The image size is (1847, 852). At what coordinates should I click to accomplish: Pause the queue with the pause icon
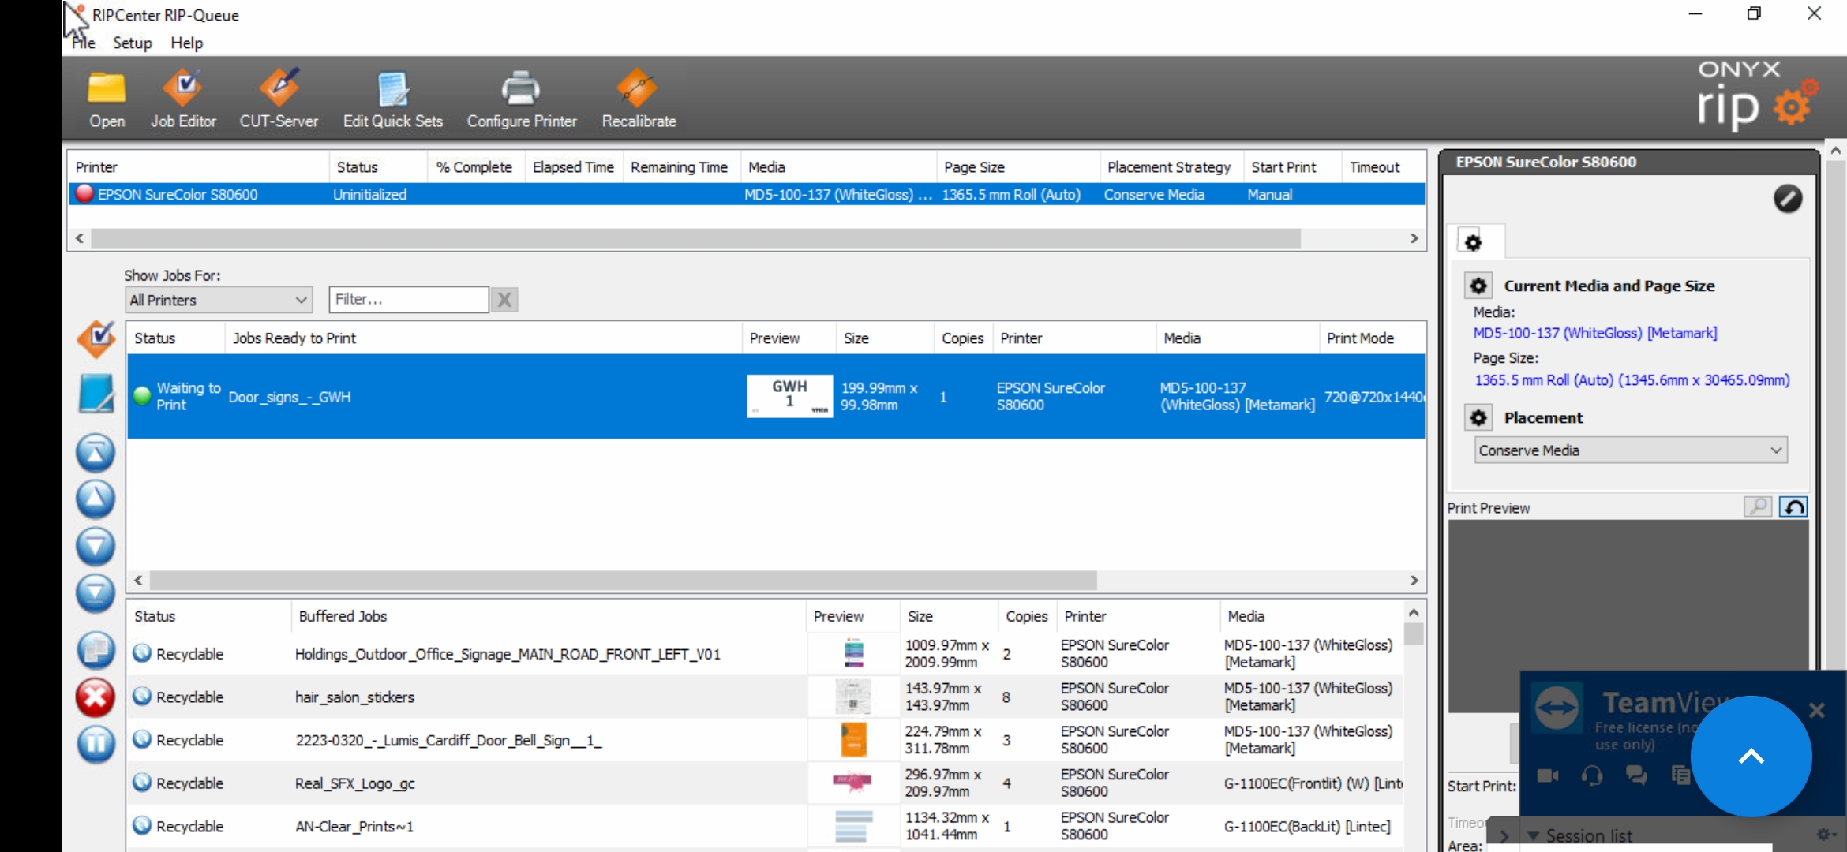[x=96, y=743]
